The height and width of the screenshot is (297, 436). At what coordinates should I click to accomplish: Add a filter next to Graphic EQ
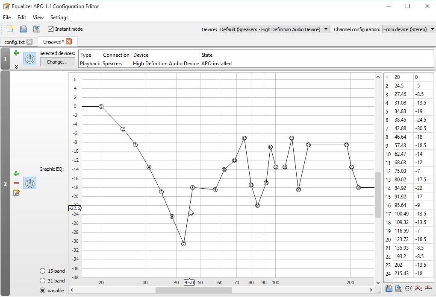16,174
